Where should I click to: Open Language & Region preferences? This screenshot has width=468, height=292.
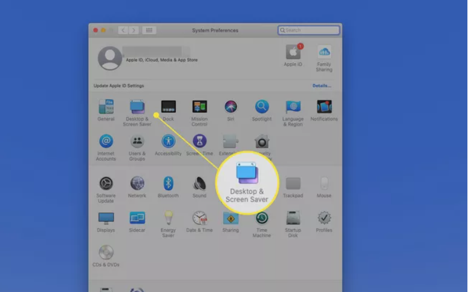pos(293,113)
